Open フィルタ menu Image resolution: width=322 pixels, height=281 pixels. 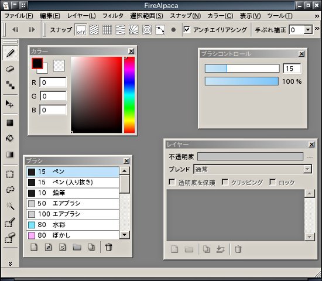click(113, 16)
